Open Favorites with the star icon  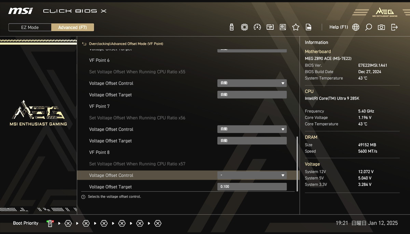coord(296,27)
